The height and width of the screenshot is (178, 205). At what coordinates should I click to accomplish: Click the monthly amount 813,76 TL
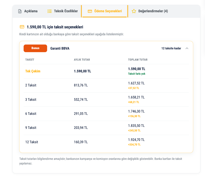[x=81, y=85]
